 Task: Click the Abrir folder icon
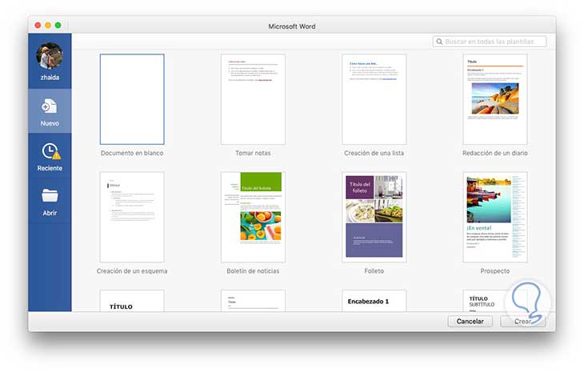tap(50, 195)
